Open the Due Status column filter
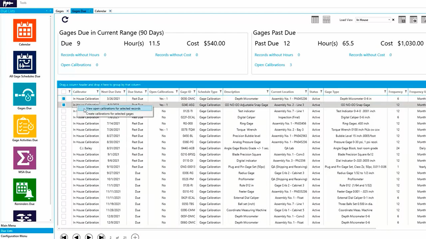The width and height of the screenshot is (426, 239). [x=145, y=92]
